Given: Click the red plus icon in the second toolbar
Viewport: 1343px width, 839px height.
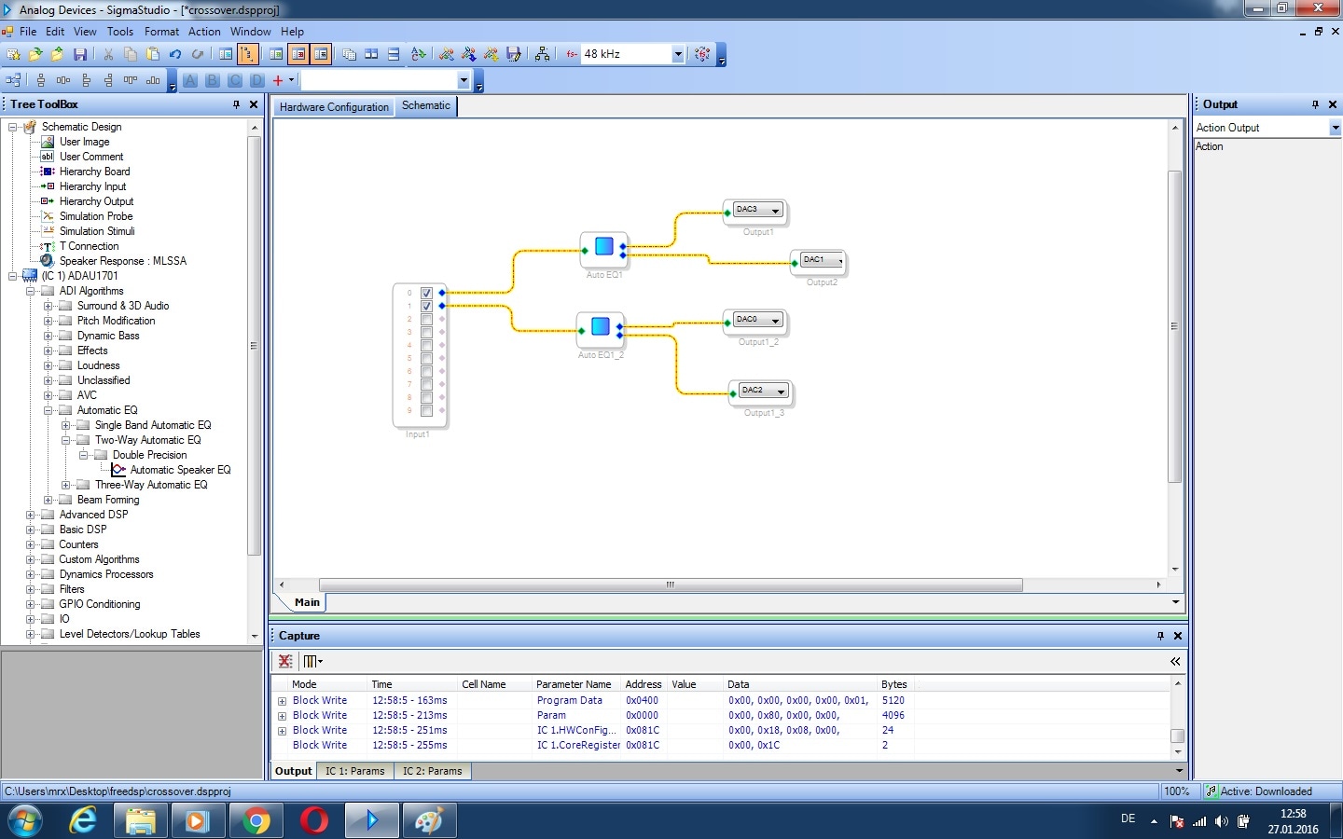Looking at the screenshot, I should [x=278, y=80].
